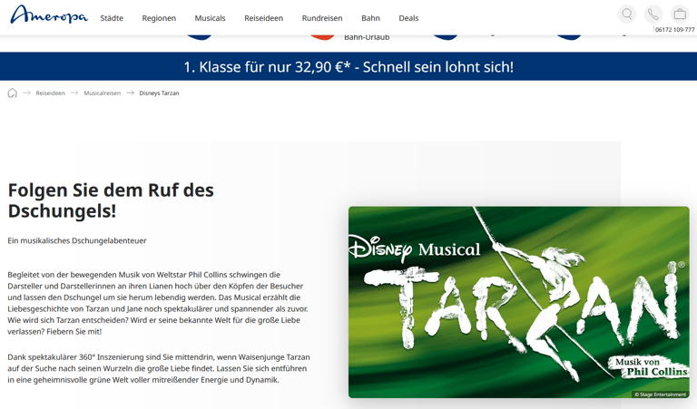The image size is (697, 409).
Task: Click the Stage Entertainment copyright label
Action: pos(660,394)
